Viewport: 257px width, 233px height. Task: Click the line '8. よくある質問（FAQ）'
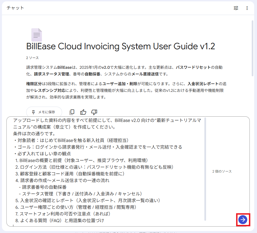(60, 220)
